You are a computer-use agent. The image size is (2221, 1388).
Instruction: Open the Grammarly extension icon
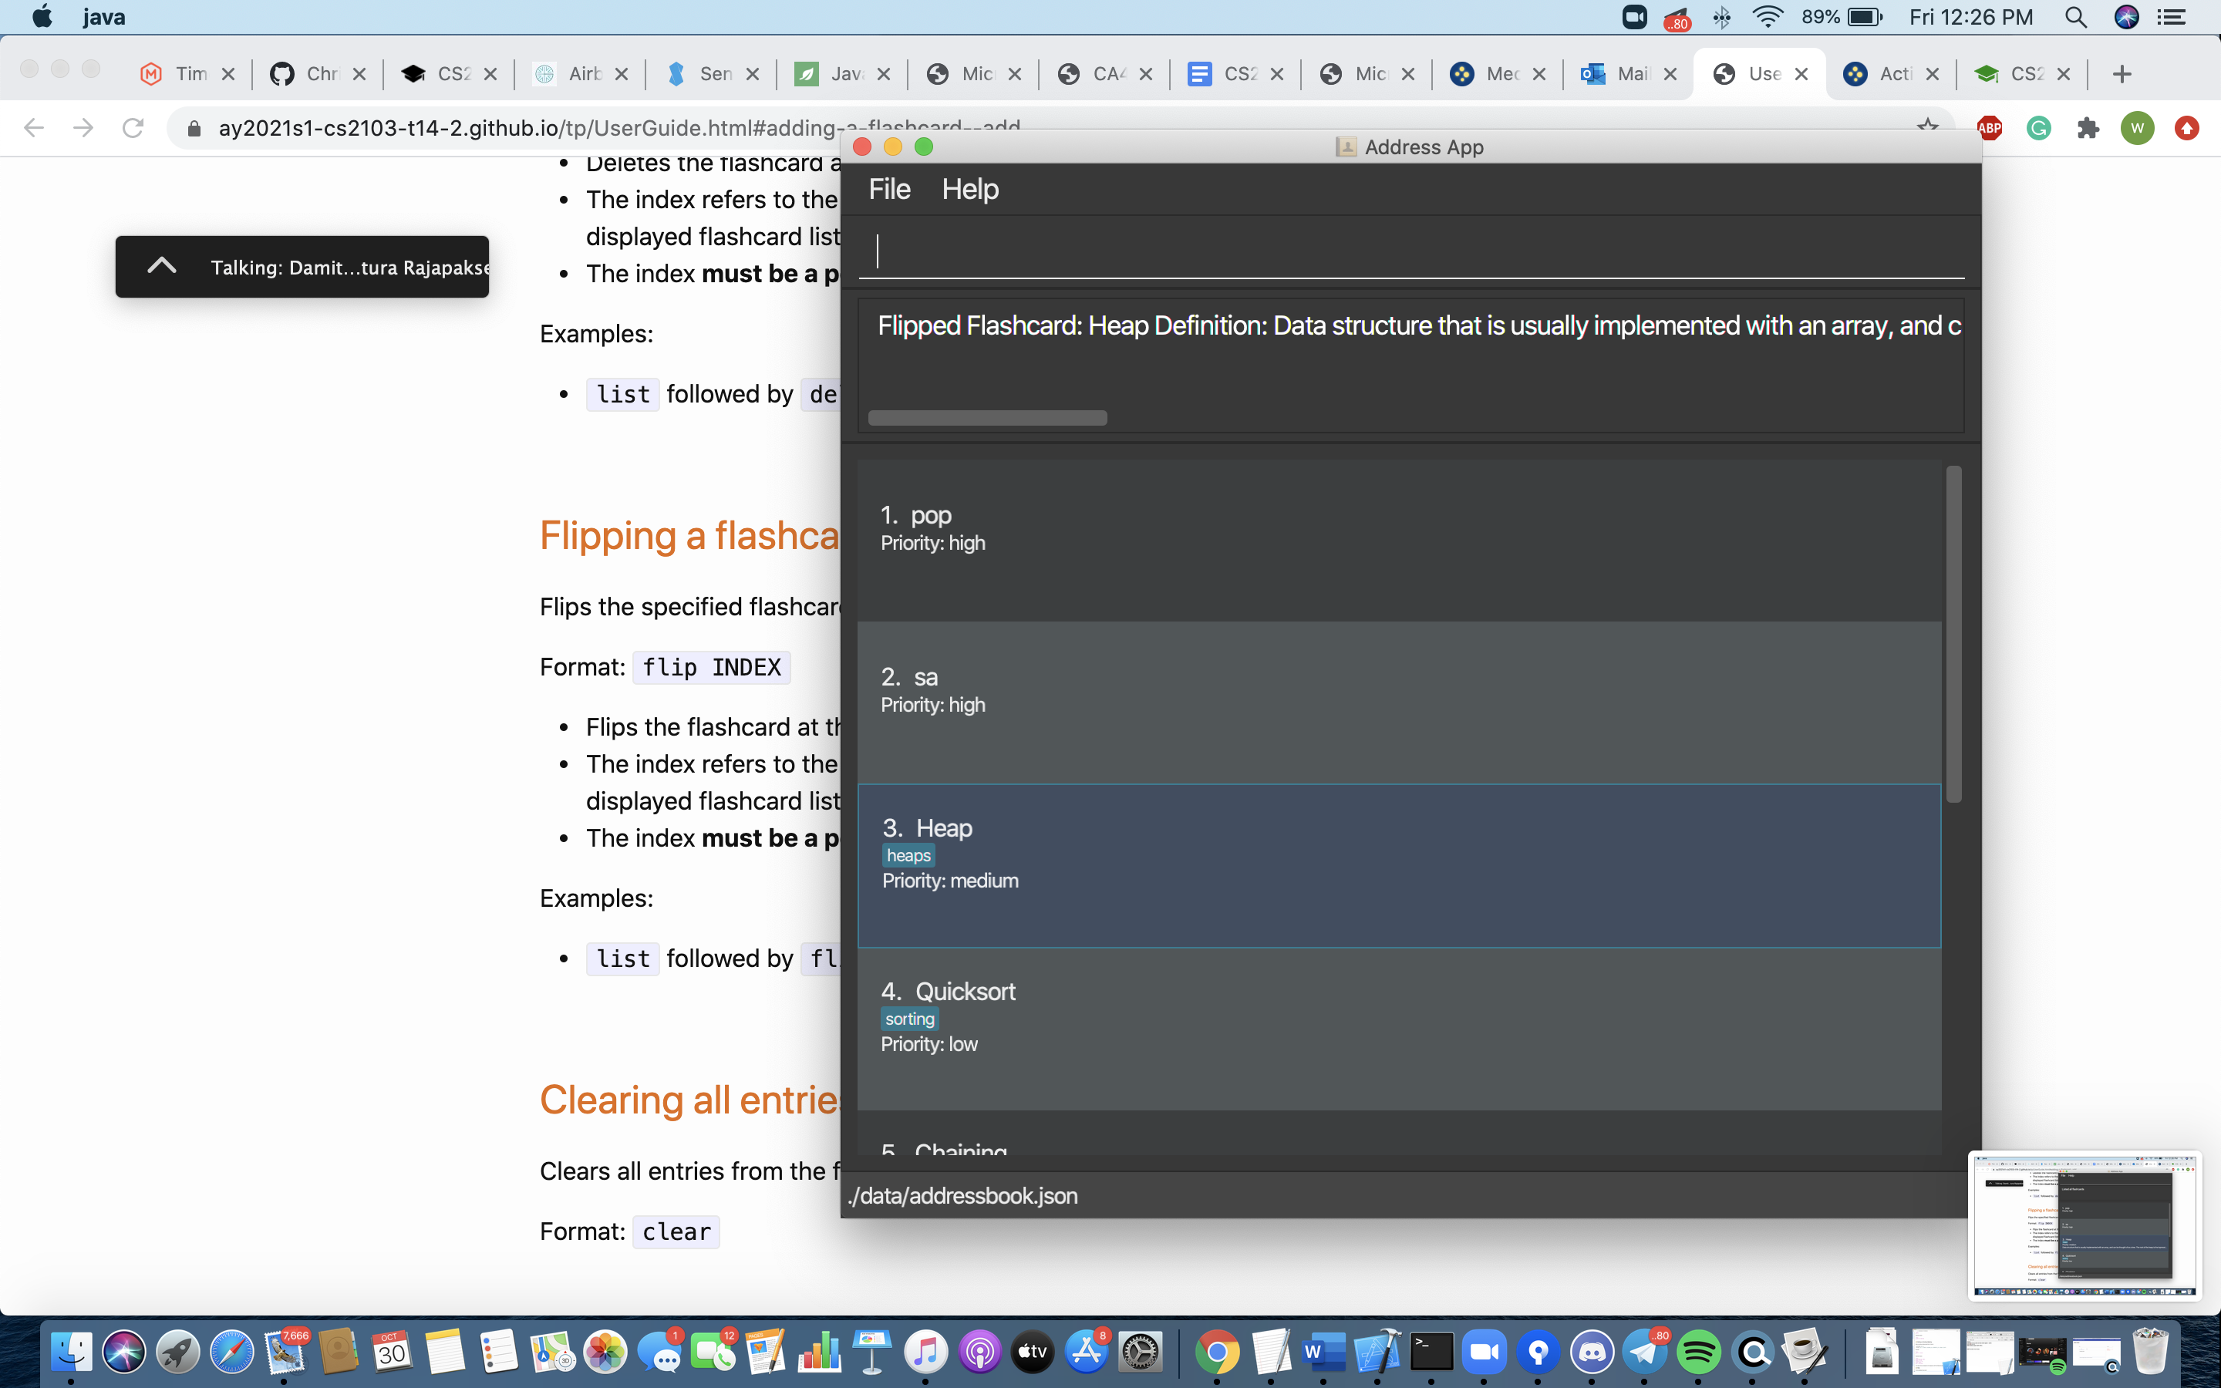click(2038, 127)
